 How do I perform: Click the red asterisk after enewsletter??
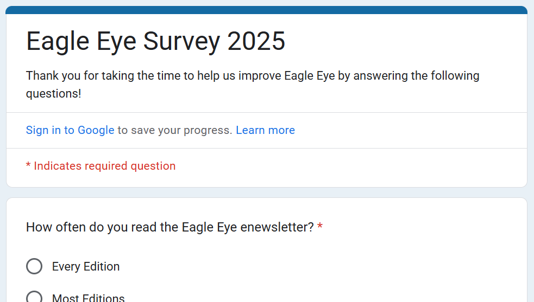(320, 227)
